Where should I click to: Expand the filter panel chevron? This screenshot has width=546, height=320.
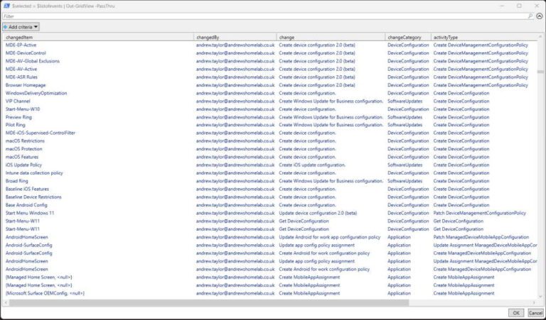[540, 16]
